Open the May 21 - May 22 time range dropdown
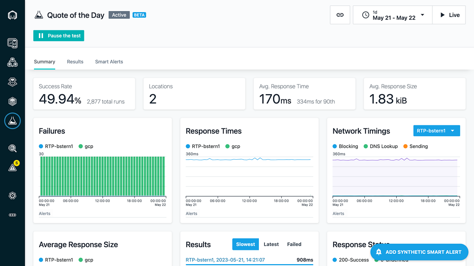 coord(393,15)
